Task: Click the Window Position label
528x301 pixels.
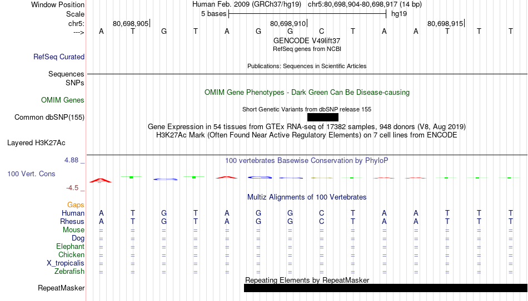Action: [58, 4]
